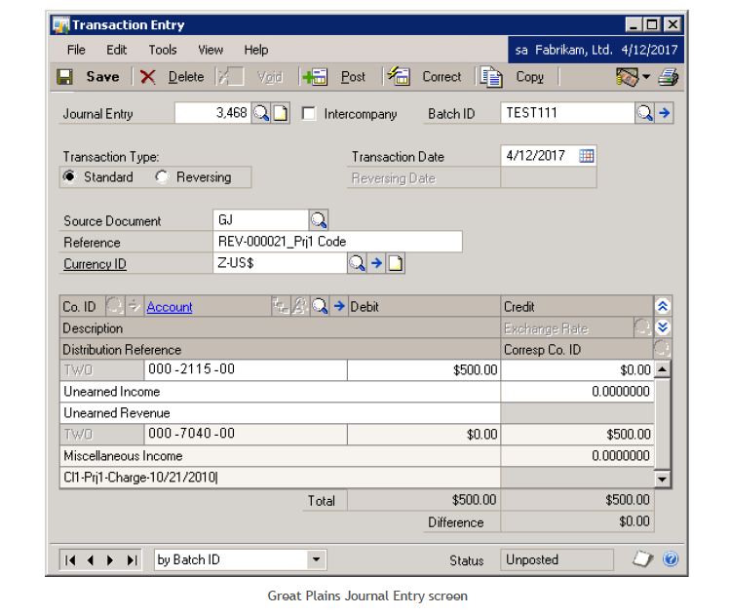
Task: Click Currency ID blue arrow expansion
Action: coord(376,263)
